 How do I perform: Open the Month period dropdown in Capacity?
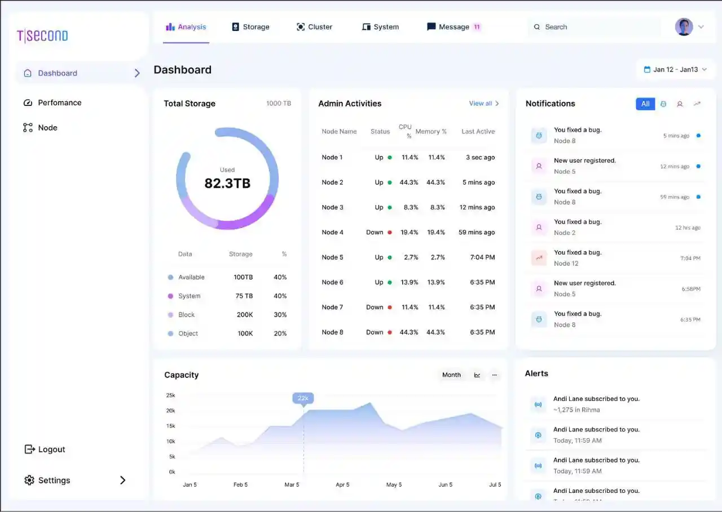[x=451, y=375]
